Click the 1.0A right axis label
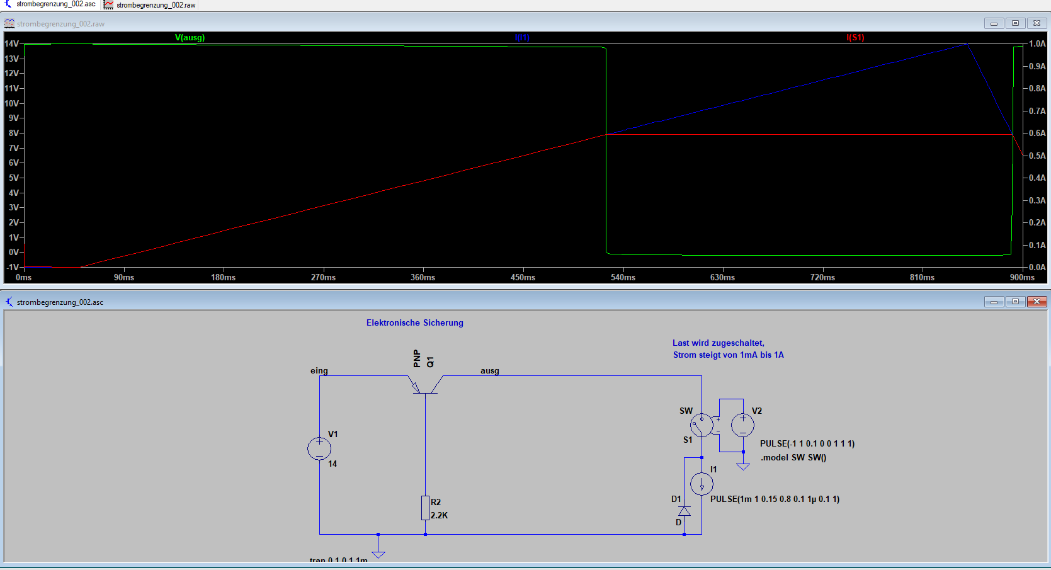Screen dimensions: 1051x570 (1037, 44)
